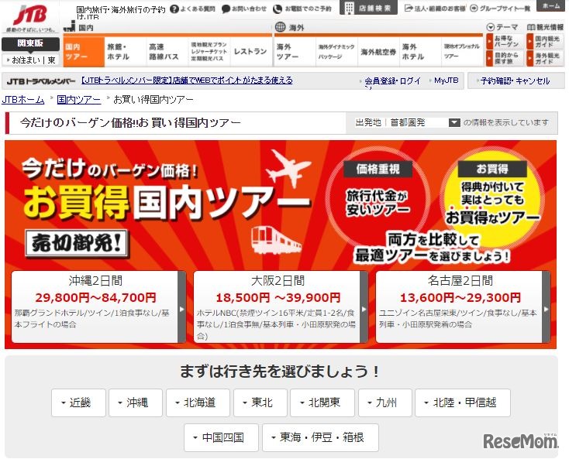Click 予約確認・キャンセル button
The image size is (569, 459).
pyautogui.click(x=516, y=80)
